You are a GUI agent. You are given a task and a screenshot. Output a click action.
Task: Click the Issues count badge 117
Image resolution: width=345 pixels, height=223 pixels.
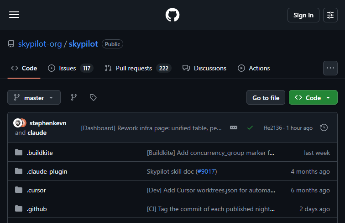pyautogui.click(x=86, y=68)
